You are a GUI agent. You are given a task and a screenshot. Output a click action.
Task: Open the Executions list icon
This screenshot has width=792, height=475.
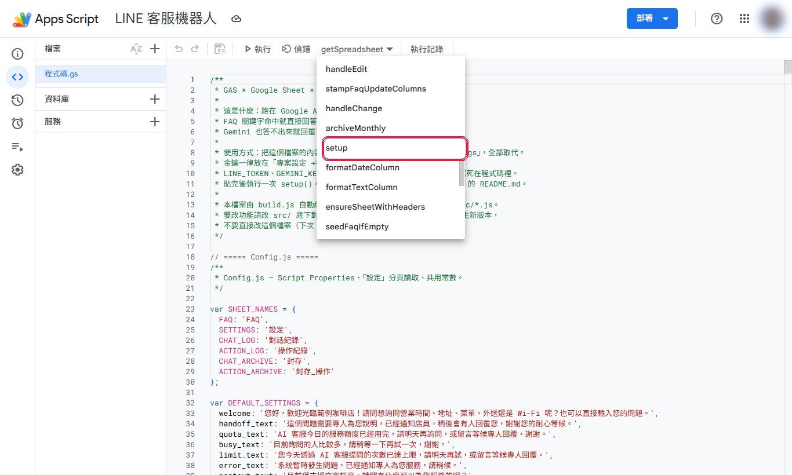(x=17, y=147)
